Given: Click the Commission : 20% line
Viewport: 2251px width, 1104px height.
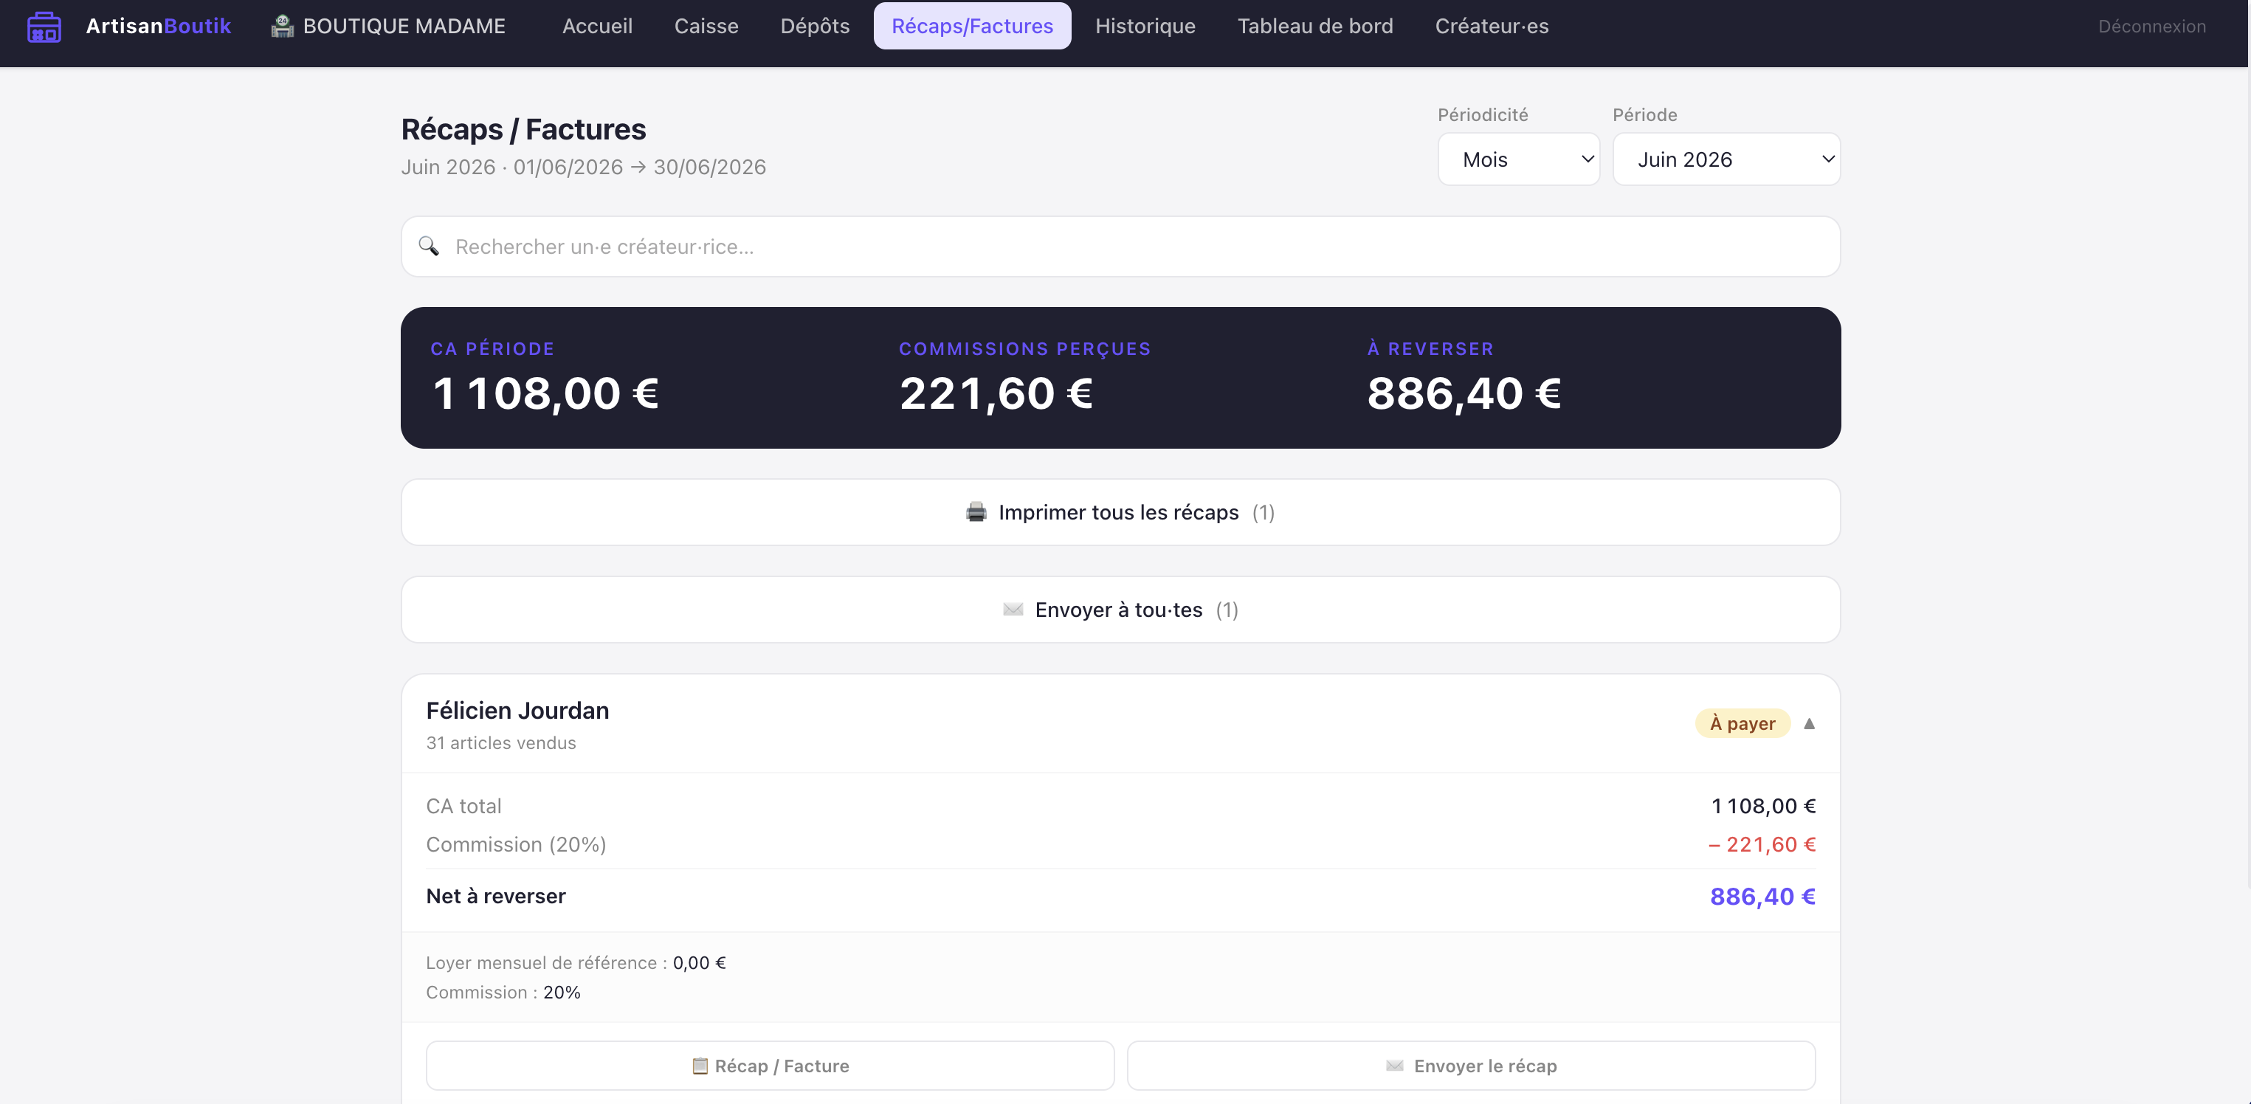Looking at the screenshot, I should coord(503,993).
